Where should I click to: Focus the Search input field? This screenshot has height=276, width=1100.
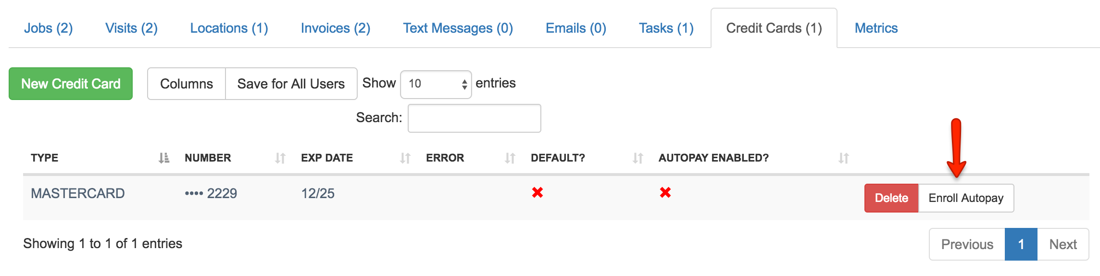[x=475, y=118]
